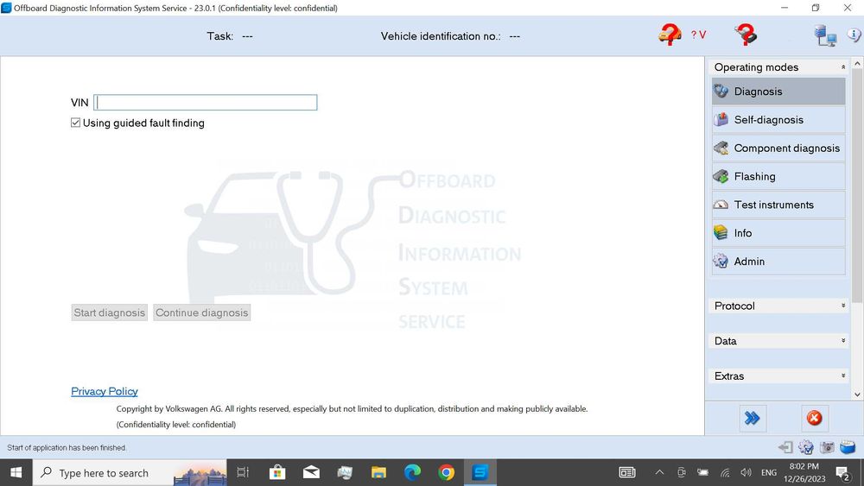Click the side panel vertical scrollbar thumb
The height and width of the screenshot is (486, 864).
pos(857,186)
